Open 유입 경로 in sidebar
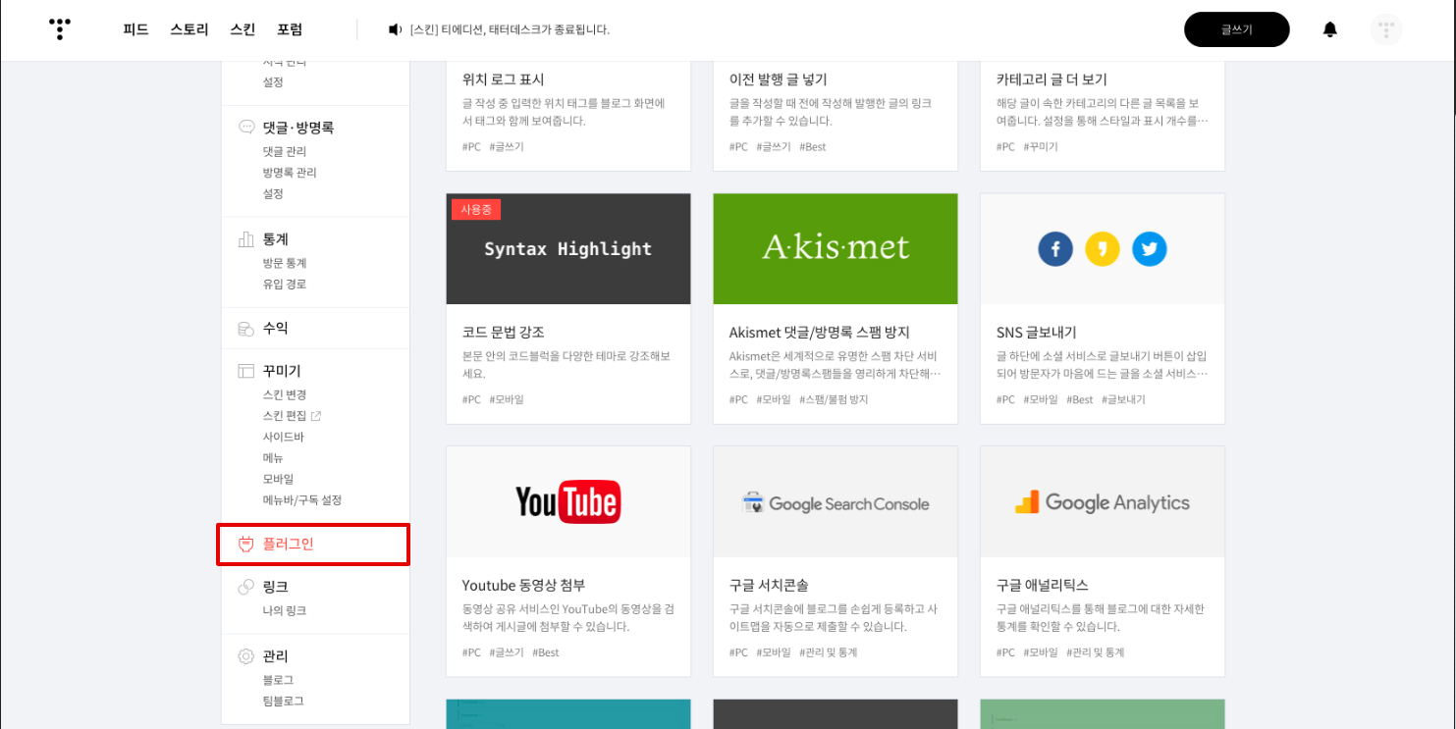The image size is (1456, 729). coord(285,285)
